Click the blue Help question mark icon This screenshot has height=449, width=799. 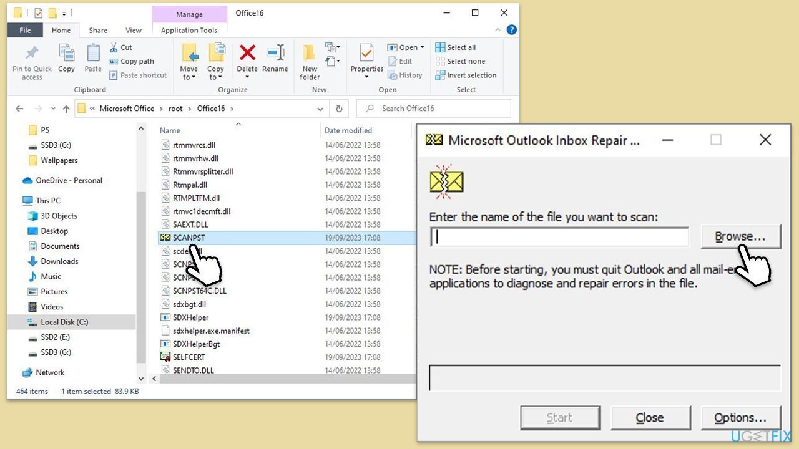[511, 30]
